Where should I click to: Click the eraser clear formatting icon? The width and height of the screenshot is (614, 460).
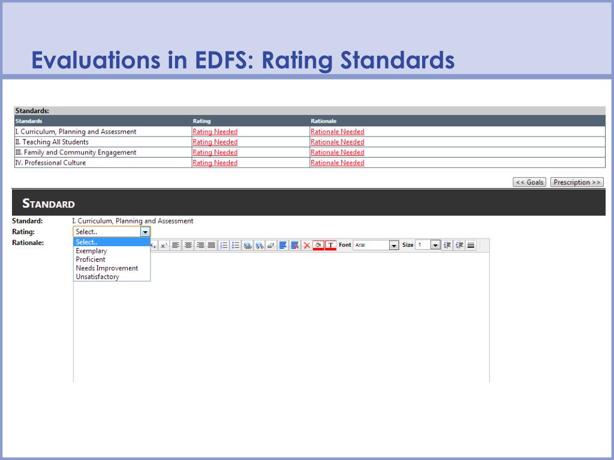[x=271, y=245]
